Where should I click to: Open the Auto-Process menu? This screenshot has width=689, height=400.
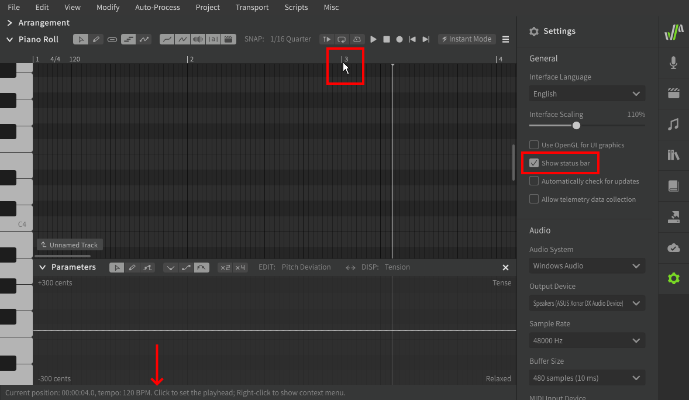157,8
